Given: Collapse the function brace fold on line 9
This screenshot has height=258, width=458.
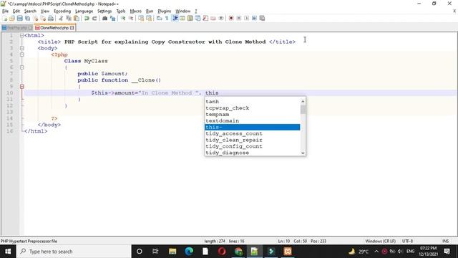Looking at the screenshot, I should [22, 87].
